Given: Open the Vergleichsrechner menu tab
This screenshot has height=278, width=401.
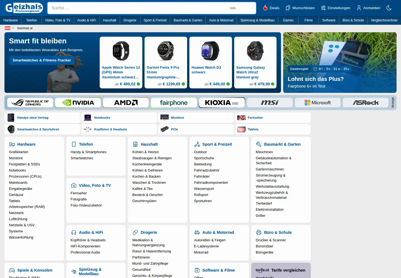Looking at the screenshot, I should (384, 20).
